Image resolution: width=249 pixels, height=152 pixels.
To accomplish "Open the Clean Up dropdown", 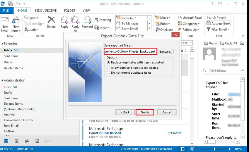I will tap(43, 24).
